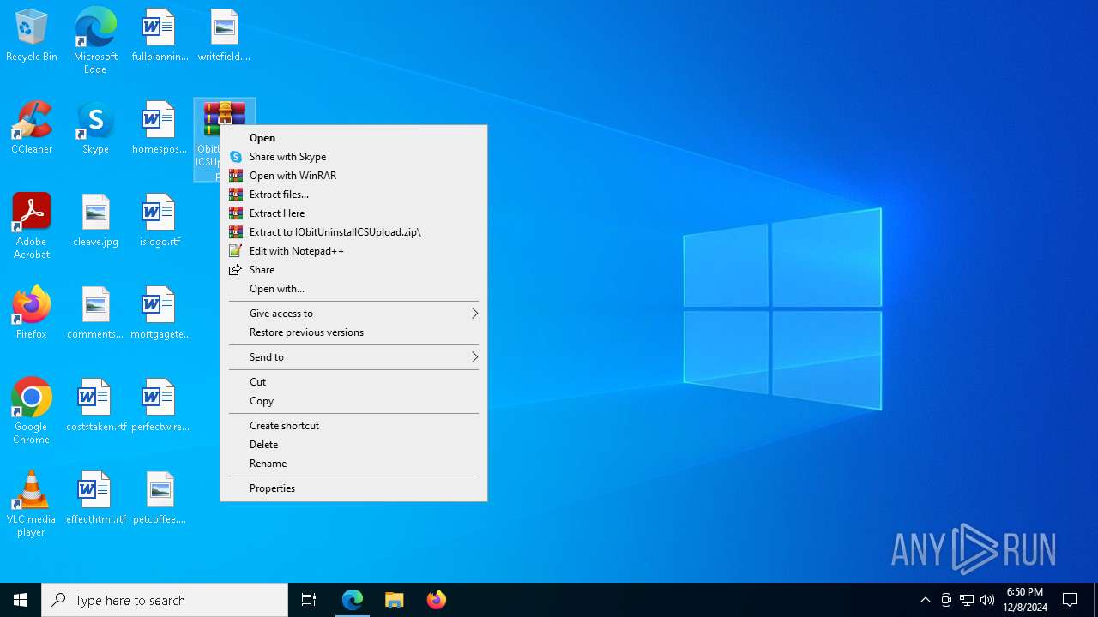Select the homespos Word document icon

tap(160, 129)
